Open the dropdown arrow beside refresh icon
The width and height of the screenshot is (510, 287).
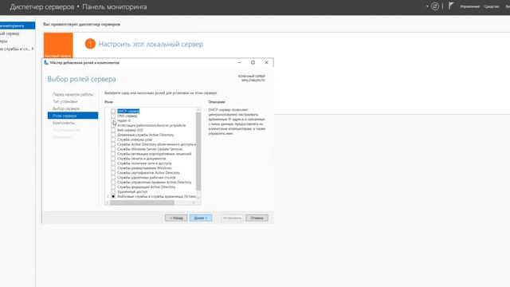[427, 6]
